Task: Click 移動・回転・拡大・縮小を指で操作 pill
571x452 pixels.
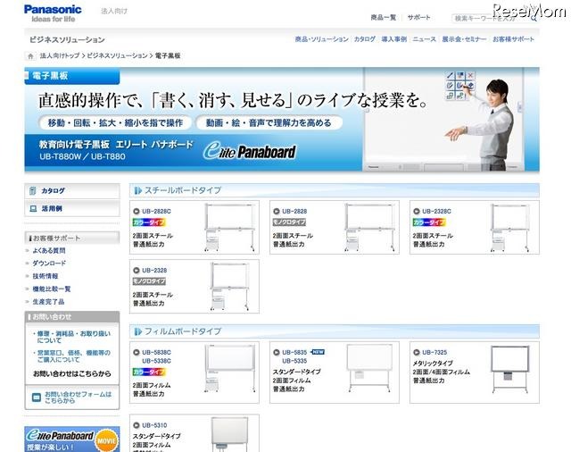Action: point(115,123)
